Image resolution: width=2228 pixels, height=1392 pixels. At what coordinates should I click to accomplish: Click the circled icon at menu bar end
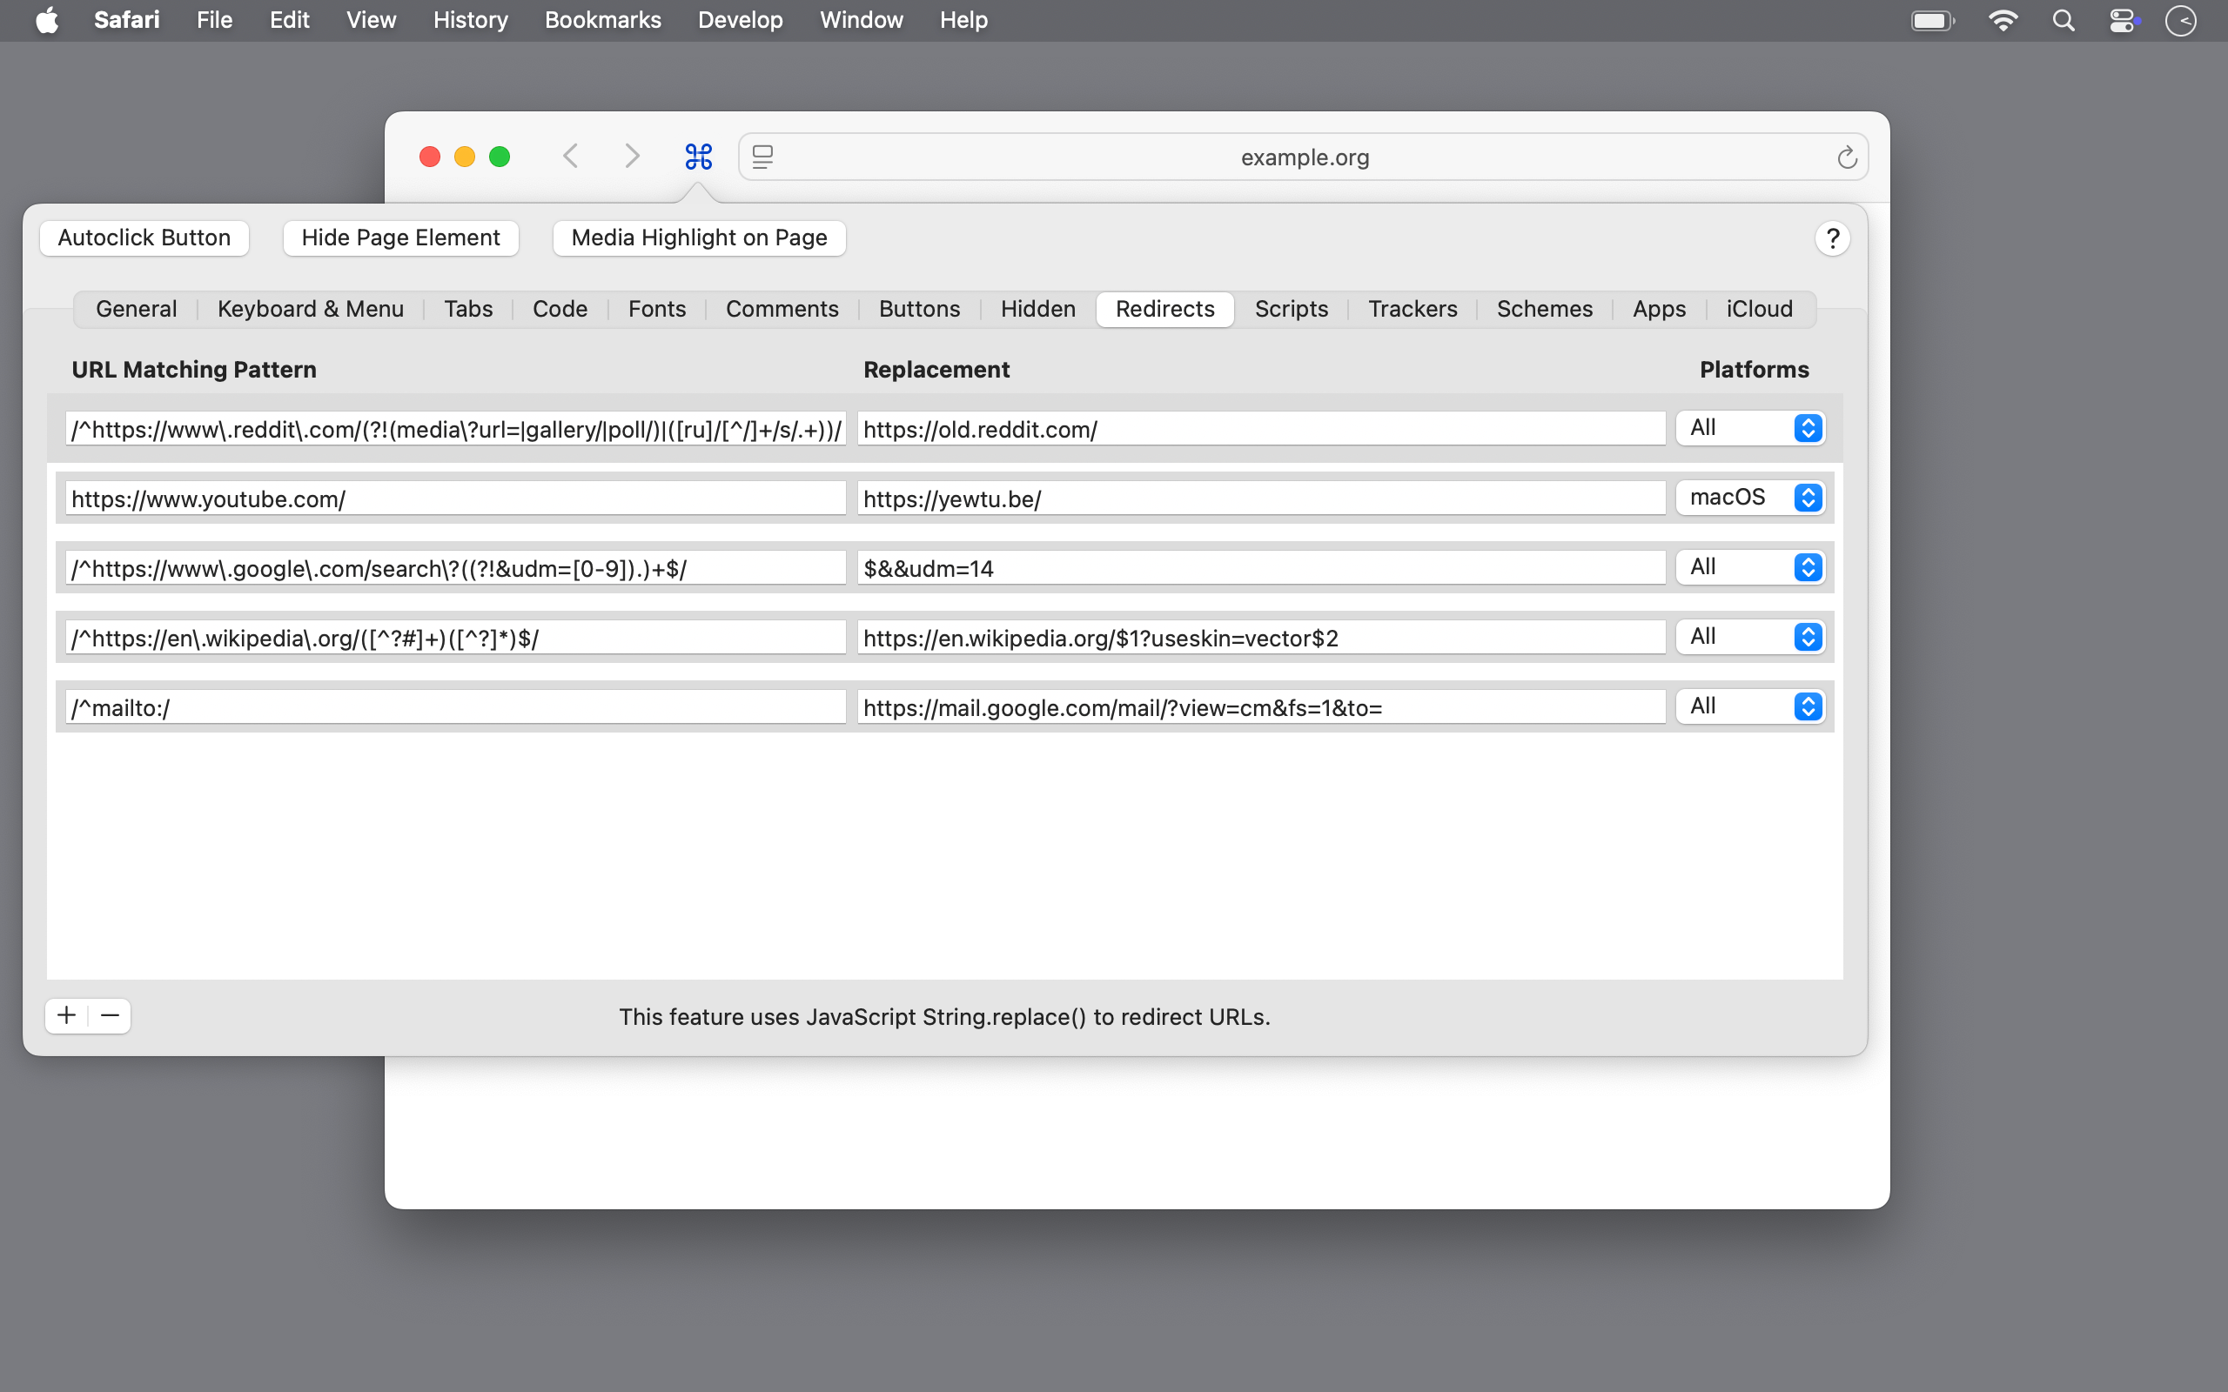pyautogui.click(x=2181, y=20)
